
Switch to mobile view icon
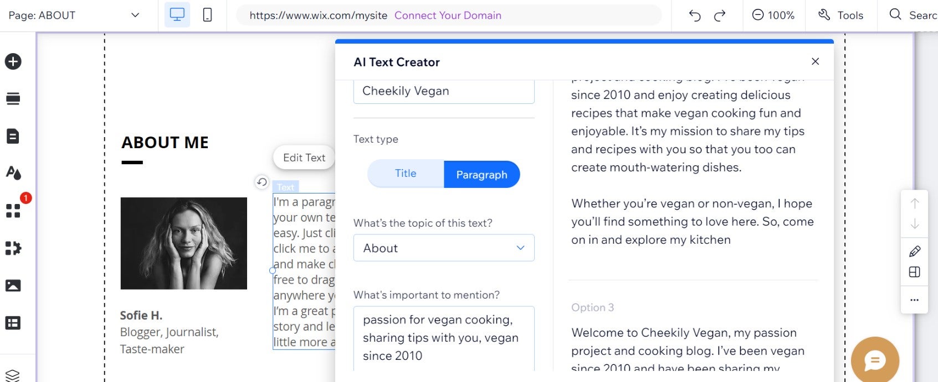[x=207, y=15]
